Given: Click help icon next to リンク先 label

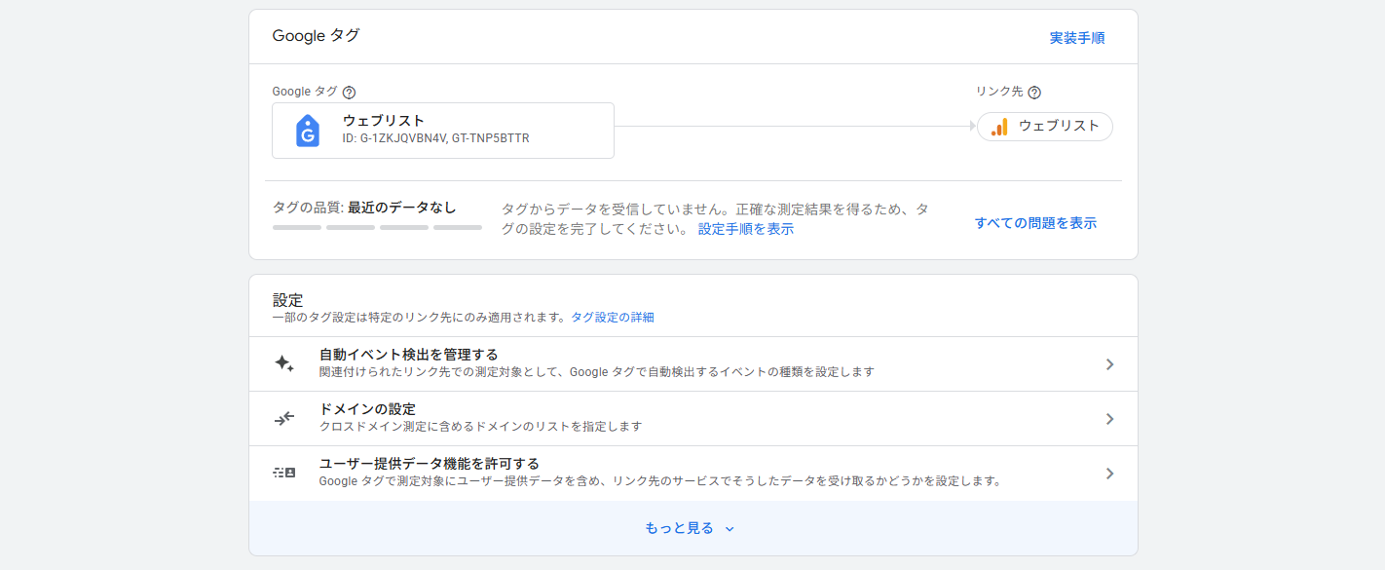Looking at the screenshot, I should (x=1034, y=93).
